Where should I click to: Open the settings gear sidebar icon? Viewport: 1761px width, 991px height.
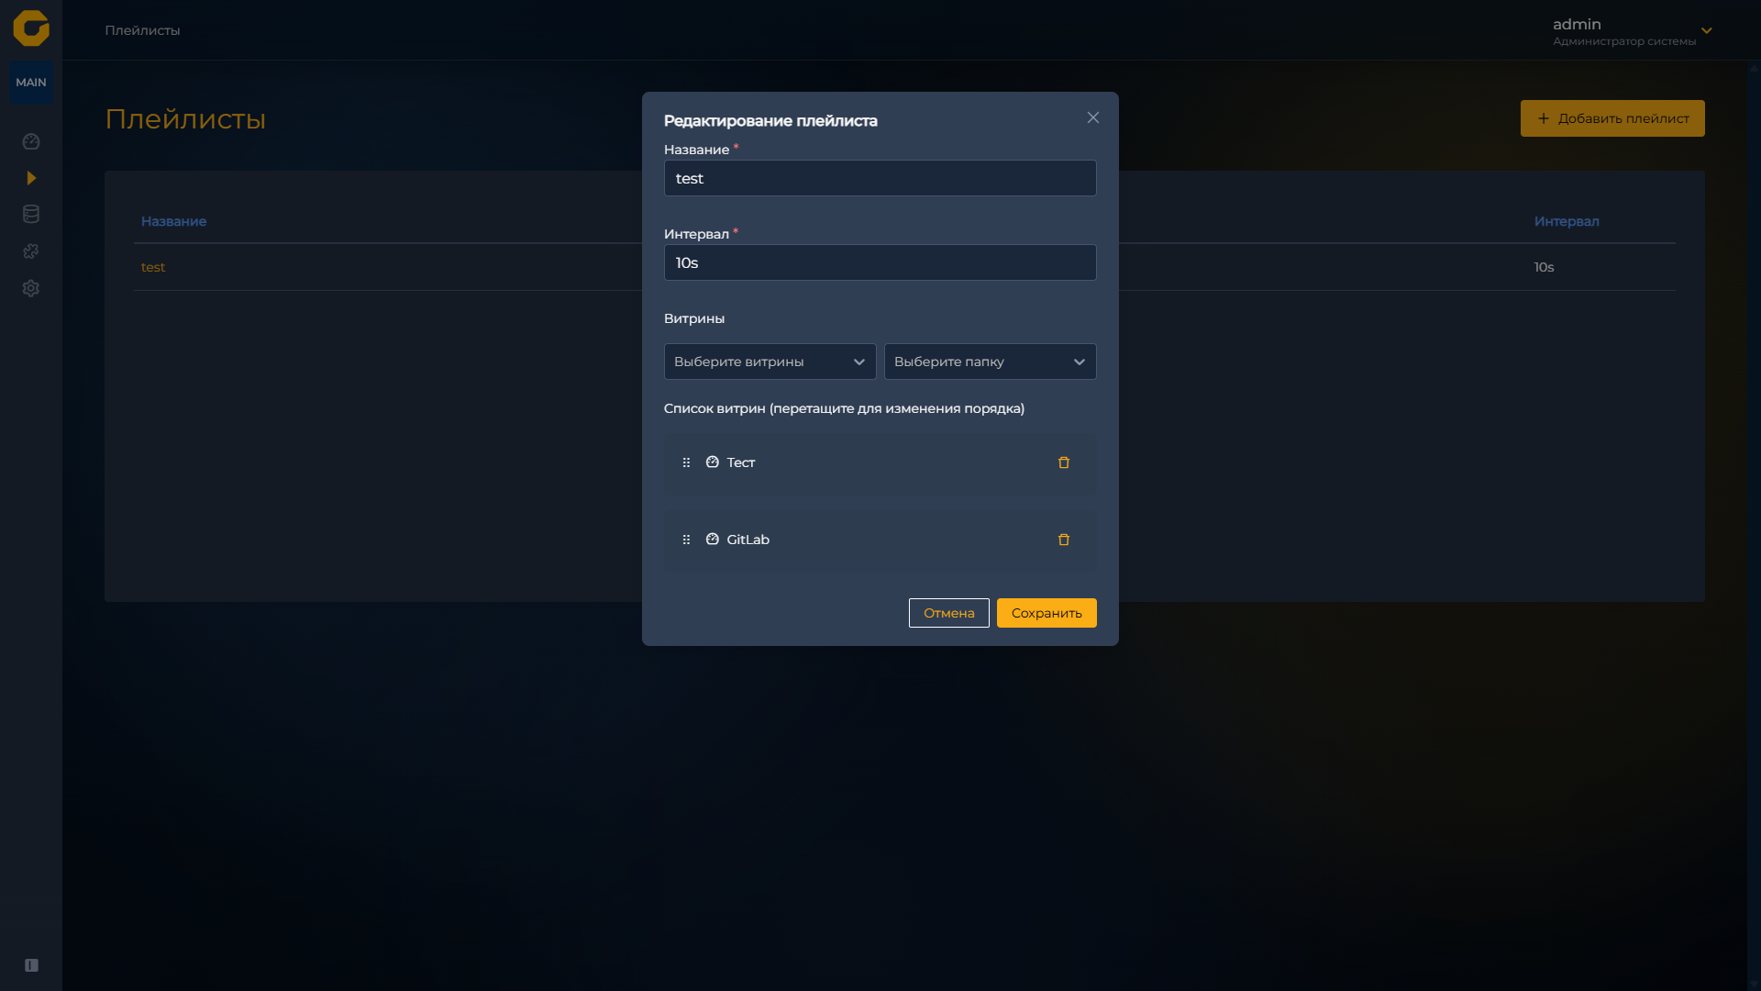31,288
